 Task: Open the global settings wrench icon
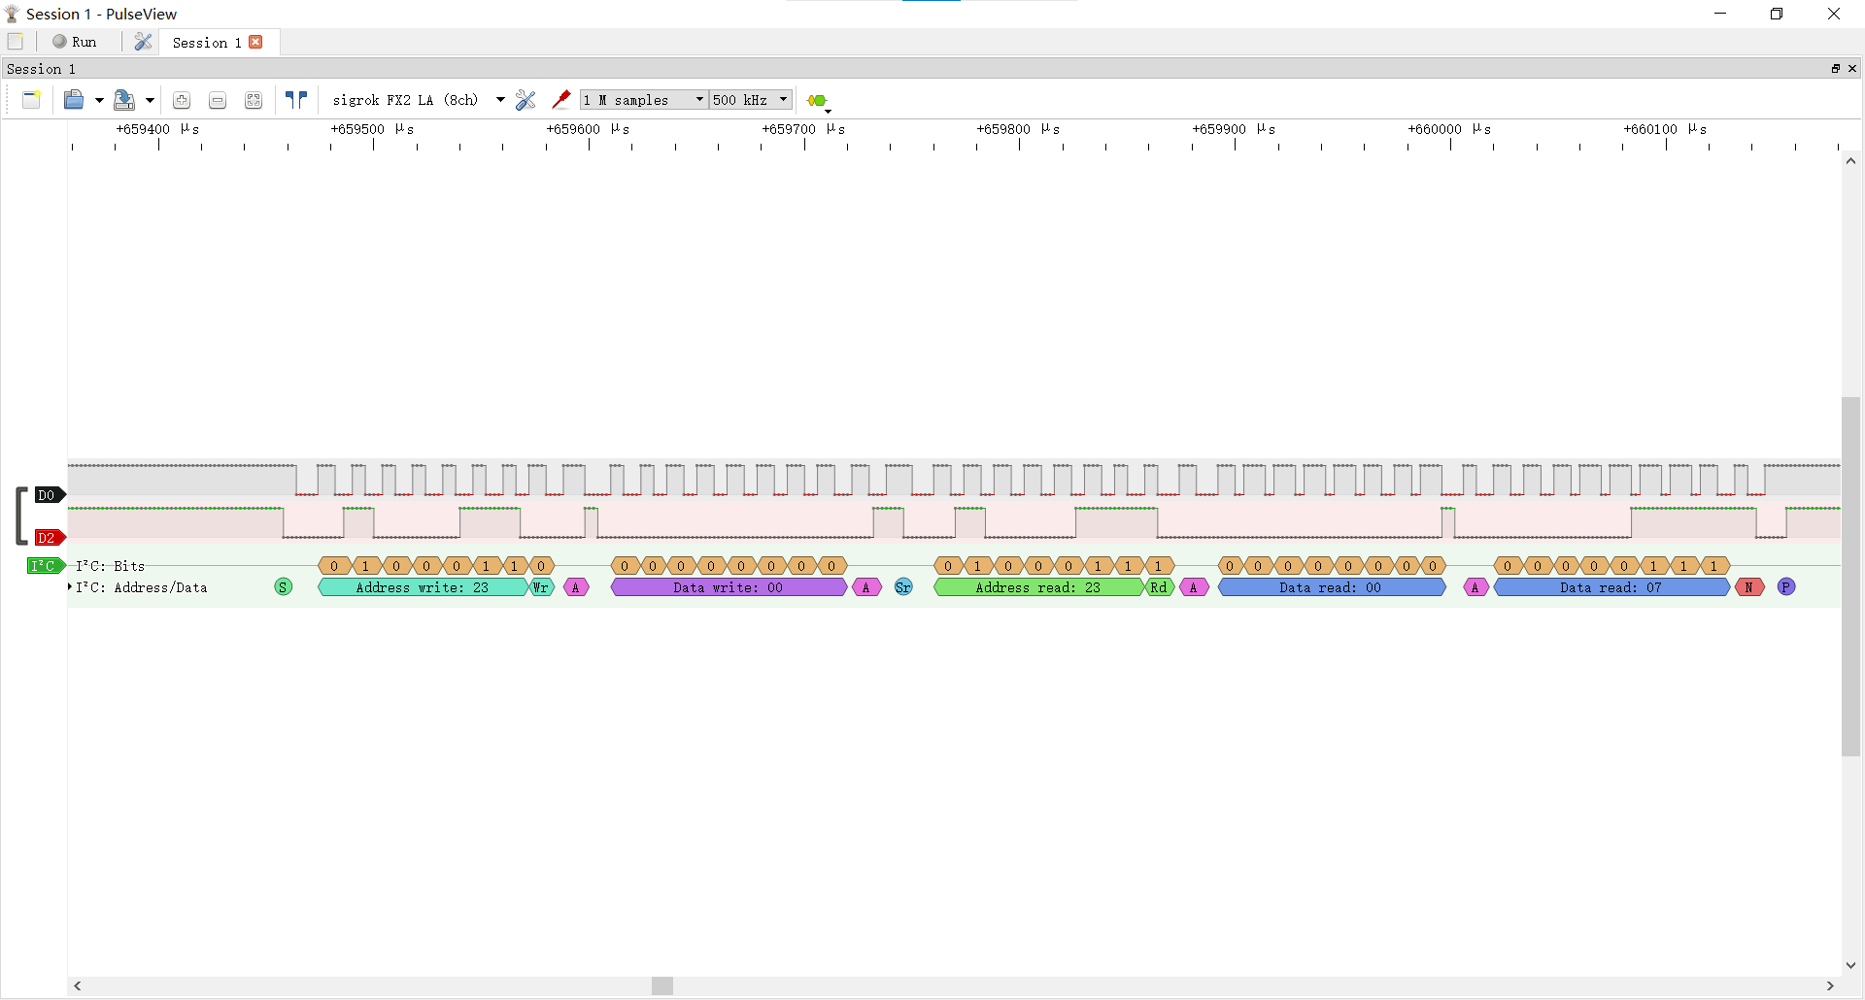(144, 42)
